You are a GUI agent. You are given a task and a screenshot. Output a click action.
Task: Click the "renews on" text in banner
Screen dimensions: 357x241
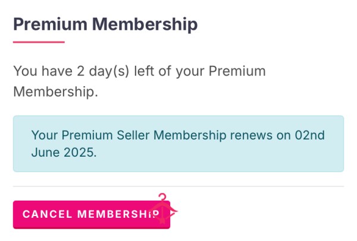[x=261, y=135]
